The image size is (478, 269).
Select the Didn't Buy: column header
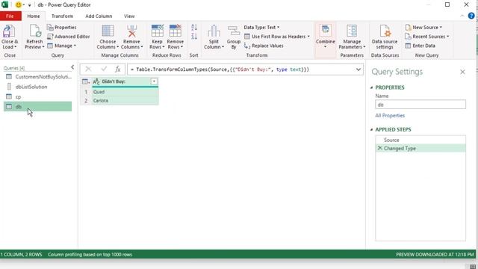114,81
